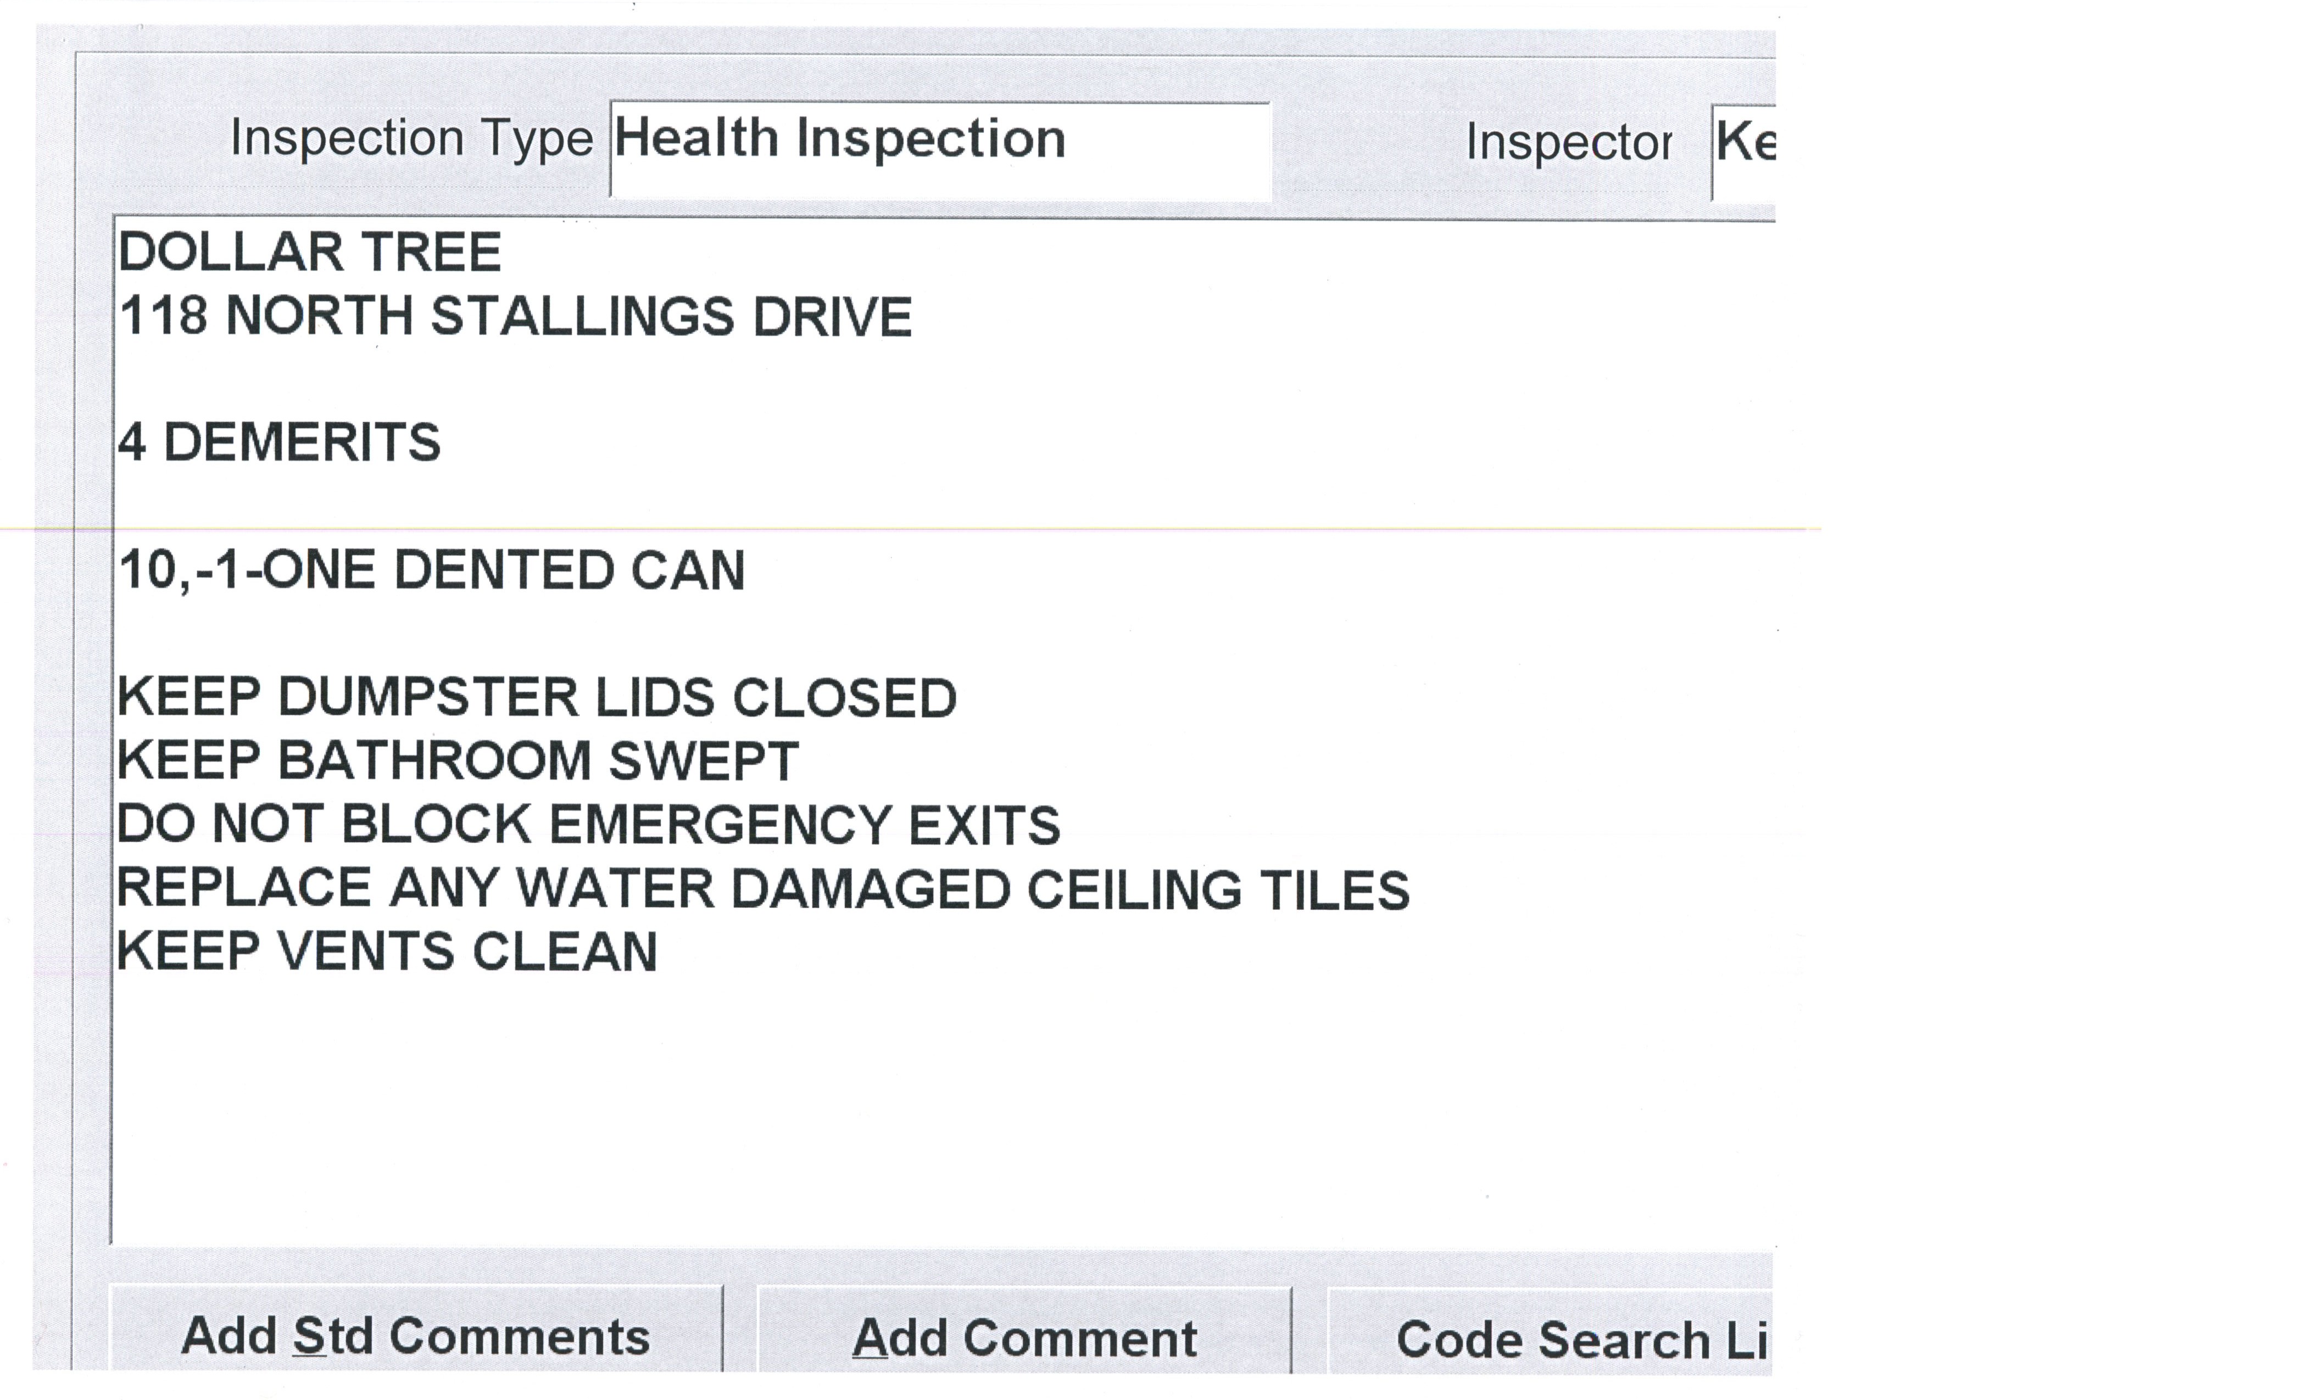This screenshot has width=2307, height=1400.
Task: Click the WATER DAMAGED CEILING TILES line
Action: coord(762,888)
